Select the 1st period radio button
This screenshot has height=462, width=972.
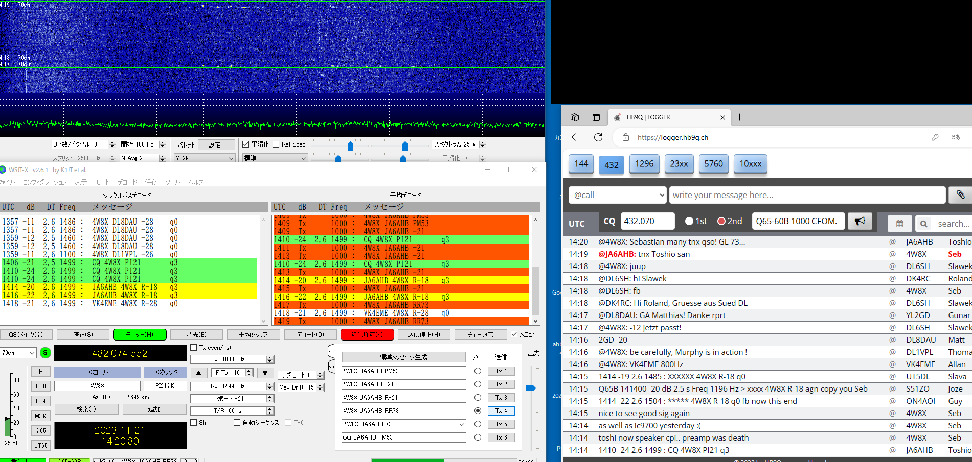coord(689,221)
